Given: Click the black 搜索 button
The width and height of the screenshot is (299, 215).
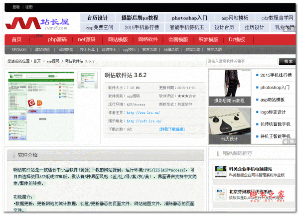Looking at the screenshot, I should (288, 61).
